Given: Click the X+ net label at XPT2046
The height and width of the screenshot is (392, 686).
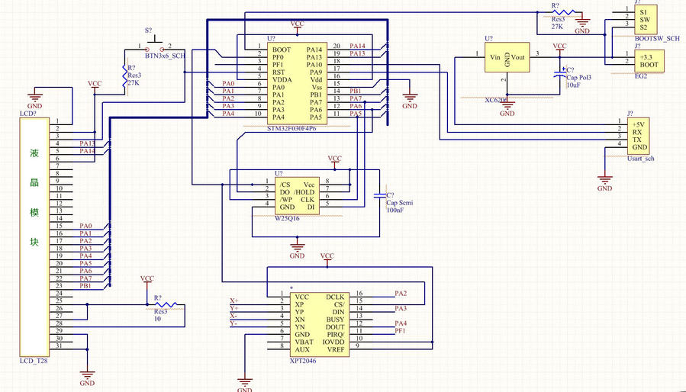Looking at the screenshot, I should coord(233,300).
